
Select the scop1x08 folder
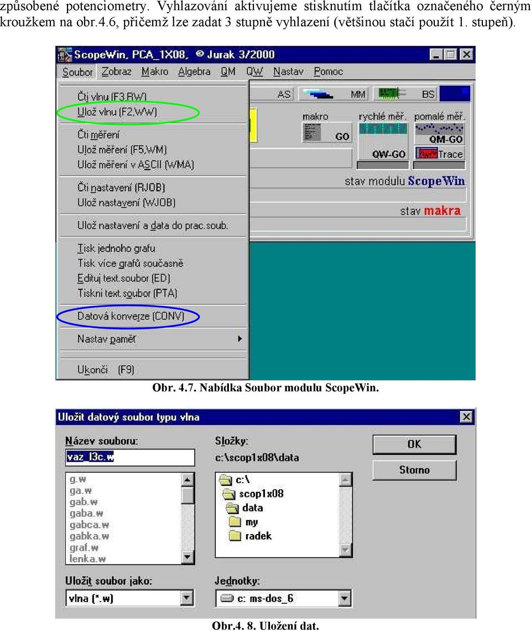pyautogui.click(x=253, y=494)
